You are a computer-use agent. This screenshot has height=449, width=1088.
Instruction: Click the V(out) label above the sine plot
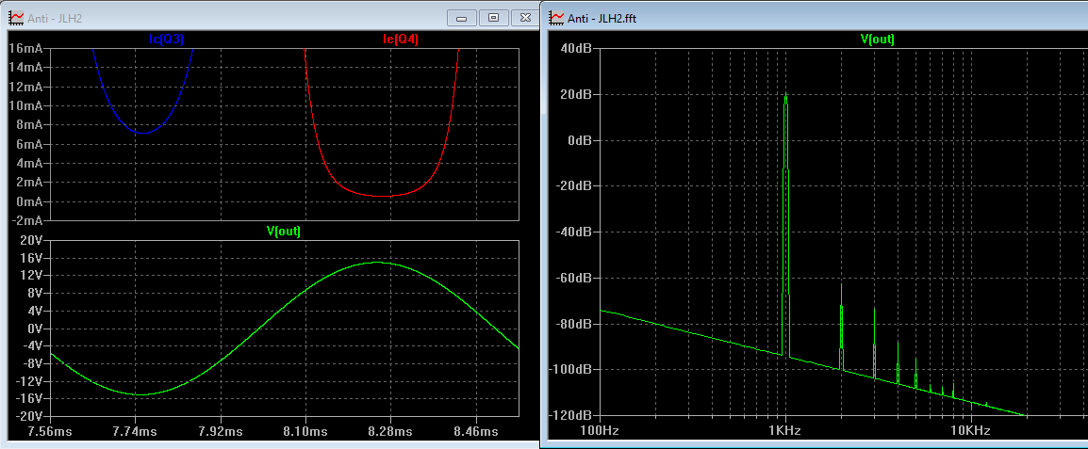click(283, 233)
